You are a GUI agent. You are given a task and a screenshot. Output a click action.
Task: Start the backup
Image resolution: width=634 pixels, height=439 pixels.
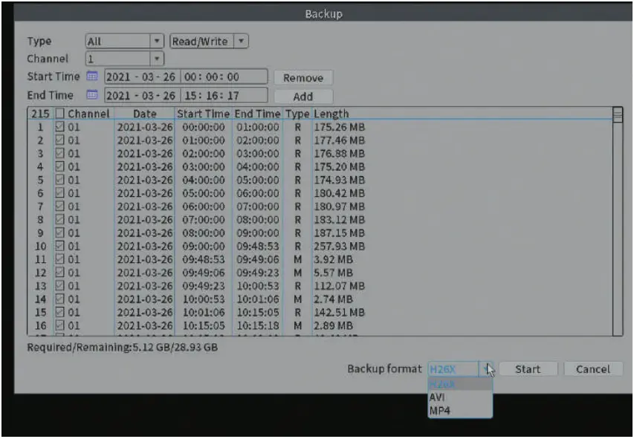[528, 369]
